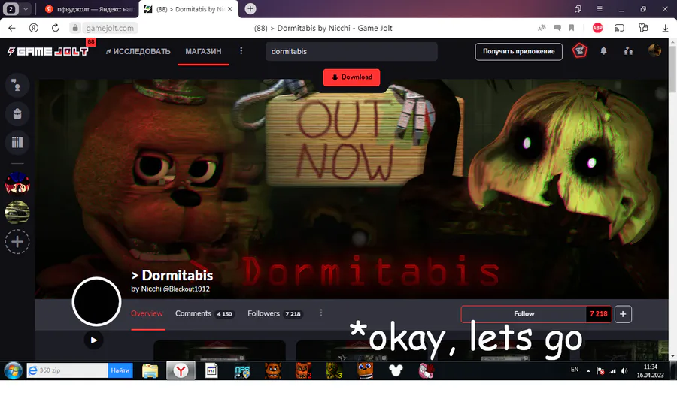Open File Explorer from the taskbar

[x=150, y=370]
